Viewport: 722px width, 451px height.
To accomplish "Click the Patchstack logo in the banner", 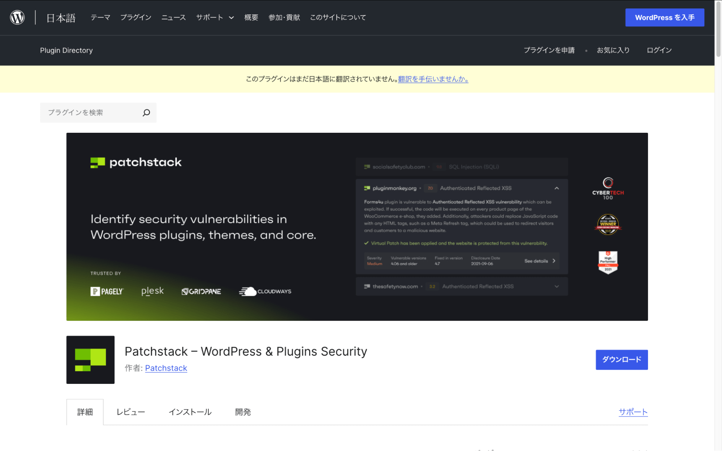I will click(135, 162).
